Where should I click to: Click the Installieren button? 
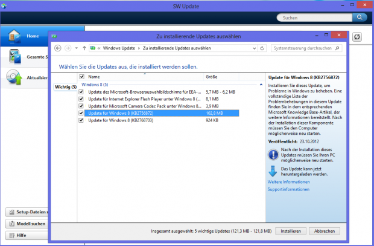click(291, 231)
